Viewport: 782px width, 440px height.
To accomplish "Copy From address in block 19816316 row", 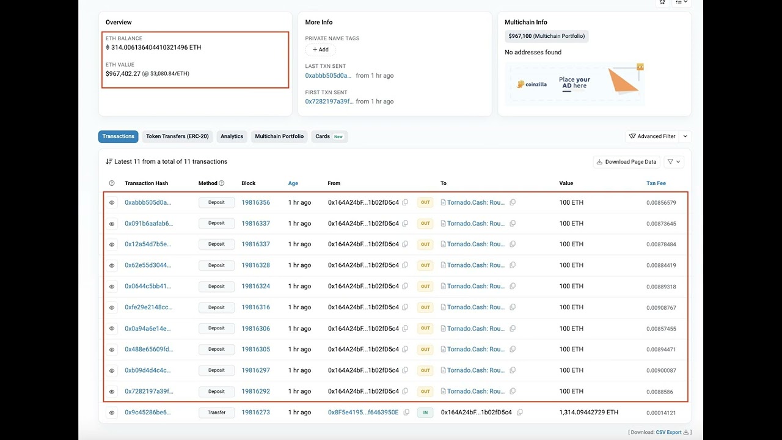I will 405,307.
